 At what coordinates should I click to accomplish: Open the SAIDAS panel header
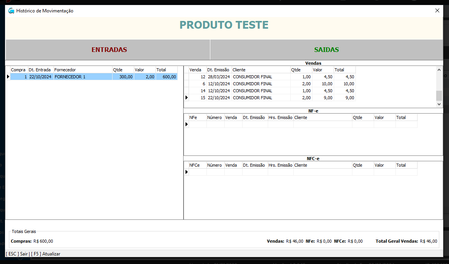[326, 50]
